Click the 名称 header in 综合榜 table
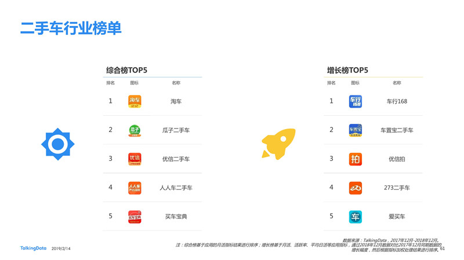Image resolution: width=464 pixels, height=260 pixels. coord(176,83)
